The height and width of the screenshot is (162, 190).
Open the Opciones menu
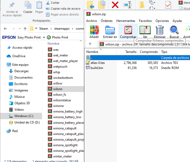click(x=162, y=21)
